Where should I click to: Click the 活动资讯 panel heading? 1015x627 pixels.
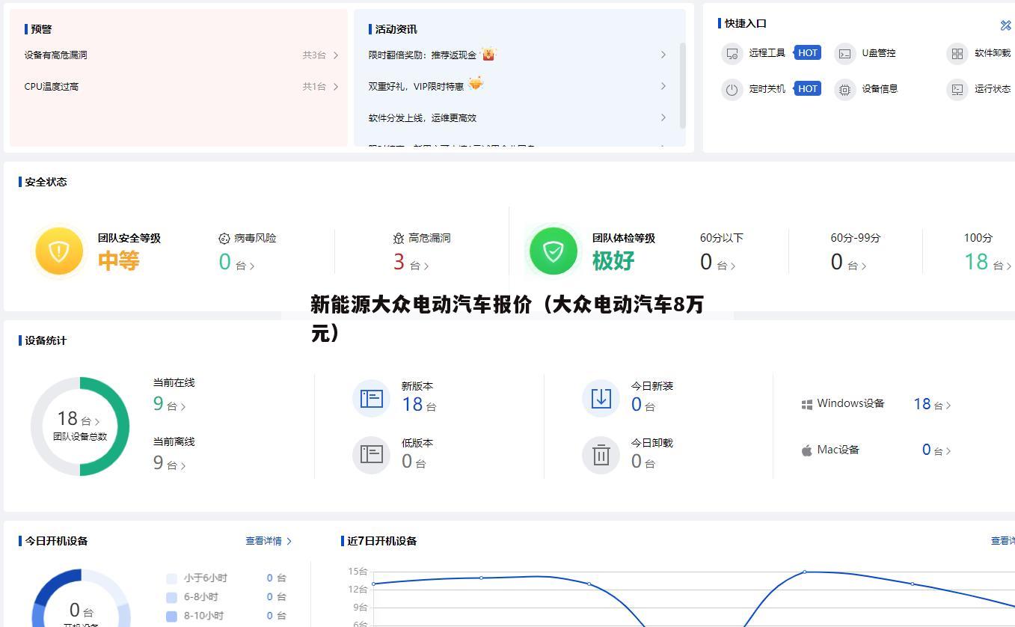tap(396, 29)
